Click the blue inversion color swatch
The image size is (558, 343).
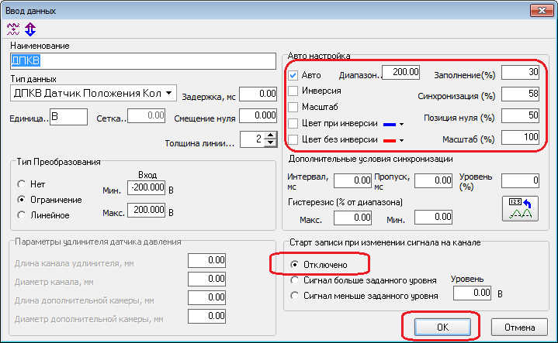tap(390, 125)
